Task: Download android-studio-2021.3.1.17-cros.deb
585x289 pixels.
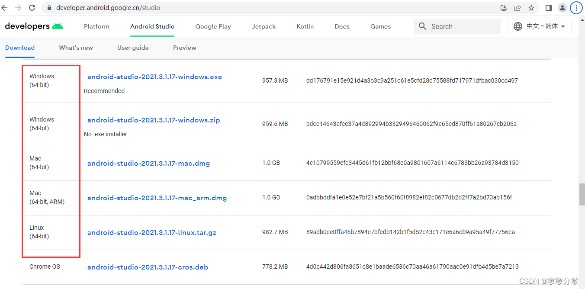Action: click(x=148, y=267)
